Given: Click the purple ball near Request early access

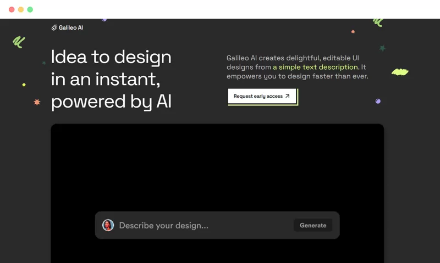Looking at the screenshot, I should pyautogui.click(x=378, y=101).
